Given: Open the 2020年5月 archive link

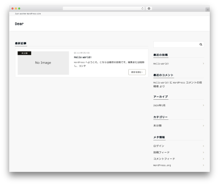Looking at the screenshot, I should 159,105.
